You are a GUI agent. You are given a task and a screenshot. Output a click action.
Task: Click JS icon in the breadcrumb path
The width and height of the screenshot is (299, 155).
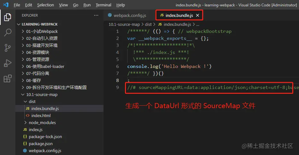pos(160,24)
